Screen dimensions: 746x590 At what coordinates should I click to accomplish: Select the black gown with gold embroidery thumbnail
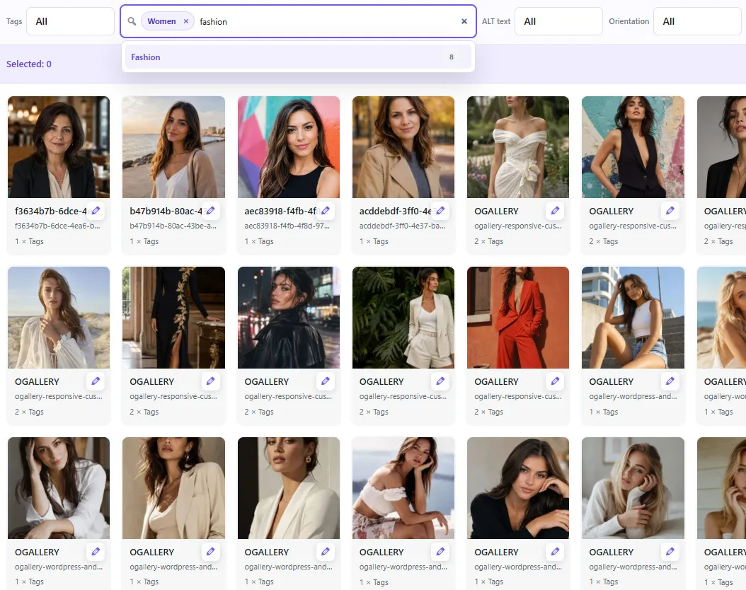point(173,318)
